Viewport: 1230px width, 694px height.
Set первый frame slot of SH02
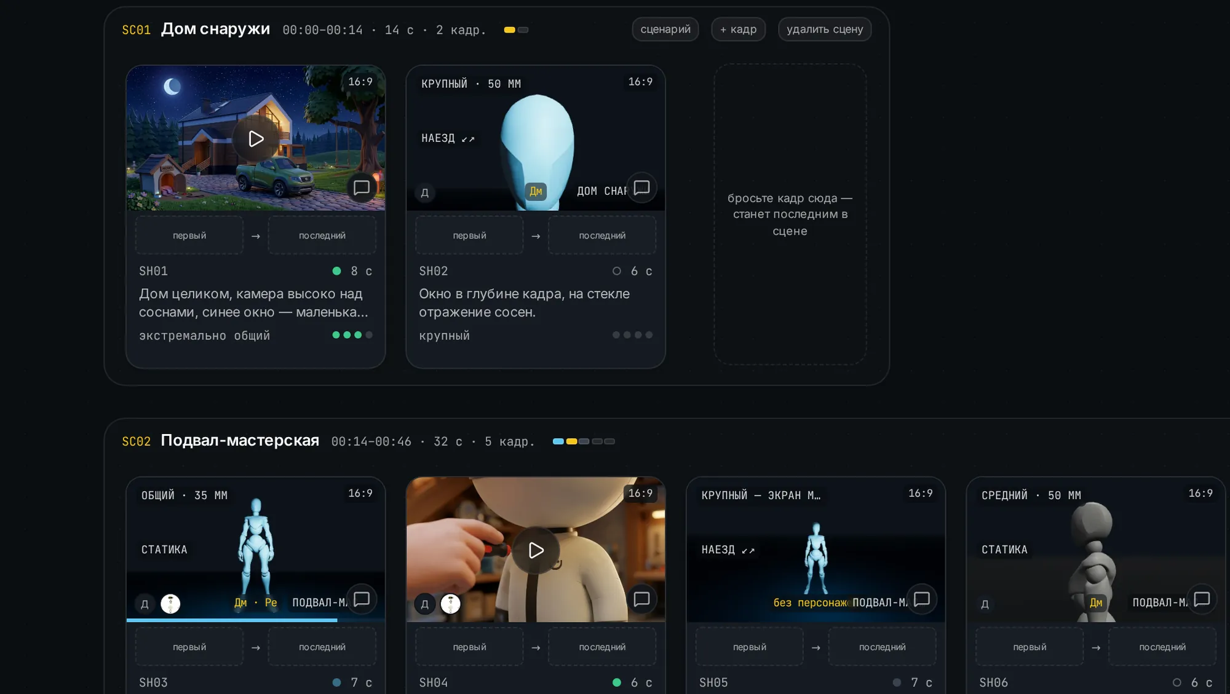pos(469,235)
